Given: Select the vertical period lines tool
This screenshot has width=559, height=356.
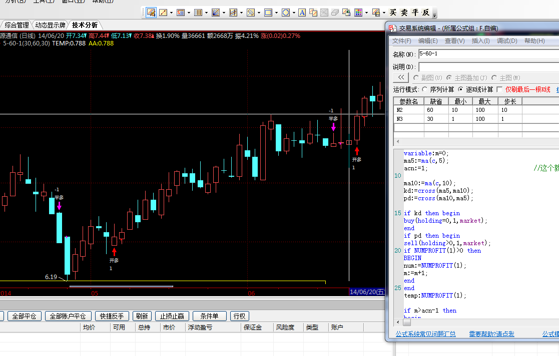Looking at the screenshot, I should pyautogui.click(x=198, y=12).
